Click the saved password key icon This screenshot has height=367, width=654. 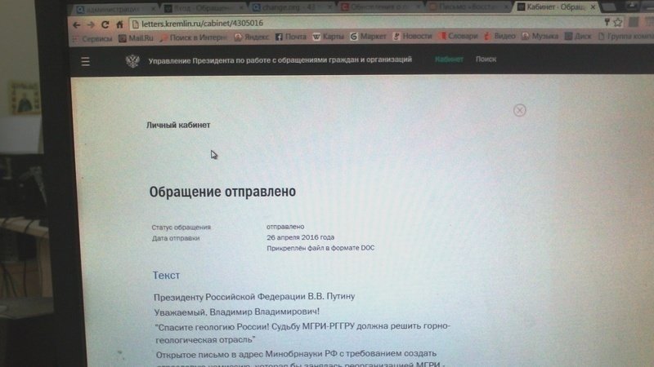tap(606, 22)
